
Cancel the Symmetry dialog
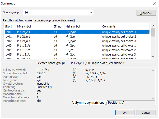click(x=146, y=112)
